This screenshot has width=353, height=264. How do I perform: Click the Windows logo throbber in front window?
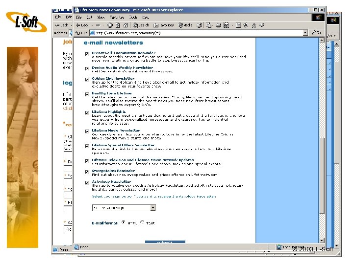click(318, 17)
